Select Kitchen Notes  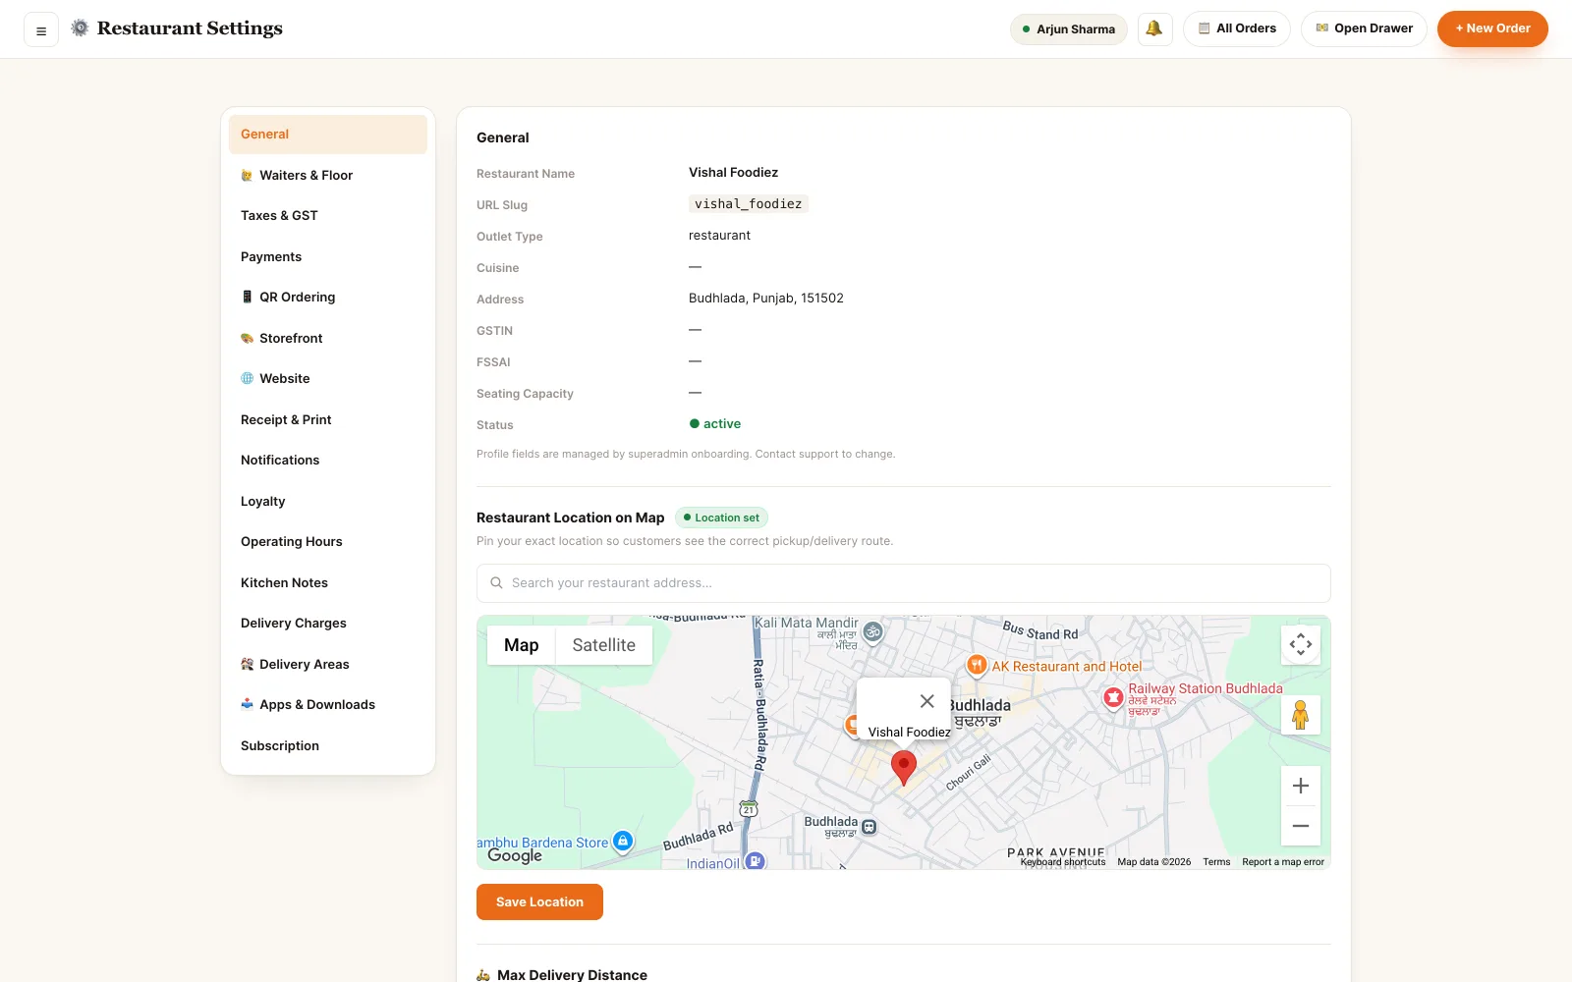point(328,582)
